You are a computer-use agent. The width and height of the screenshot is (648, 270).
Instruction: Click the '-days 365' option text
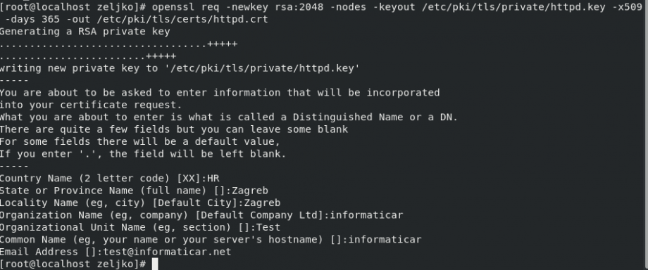coord(32,20)
